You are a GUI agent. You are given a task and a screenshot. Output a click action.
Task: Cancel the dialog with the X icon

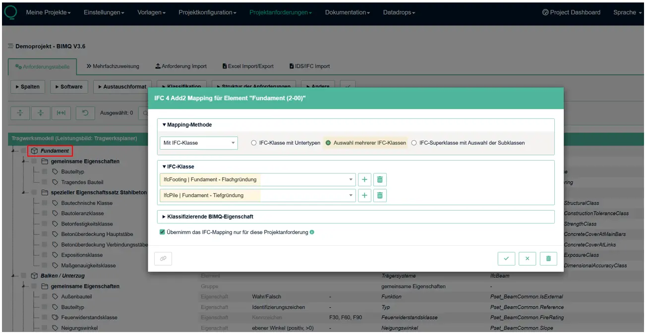point(527,259)
